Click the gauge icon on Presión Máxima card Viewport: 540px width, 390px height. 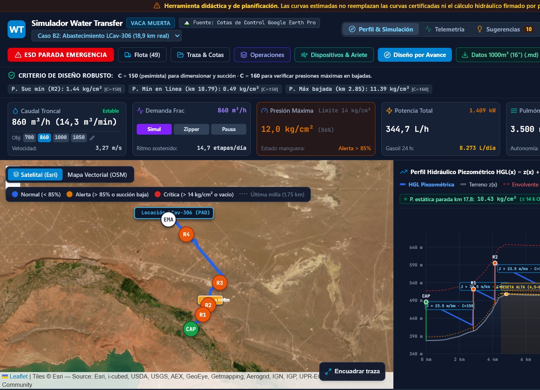click(264, 111)
